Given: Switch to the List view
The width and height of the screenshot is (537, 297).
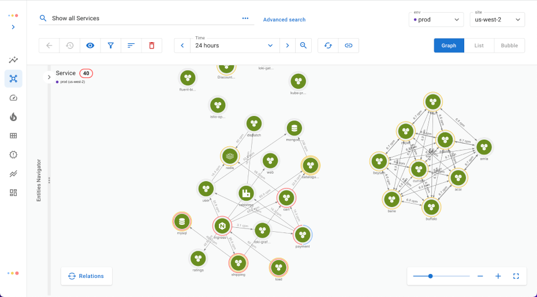Looking at the screenshot, I should pyautogui.click(x=479, y=46).
